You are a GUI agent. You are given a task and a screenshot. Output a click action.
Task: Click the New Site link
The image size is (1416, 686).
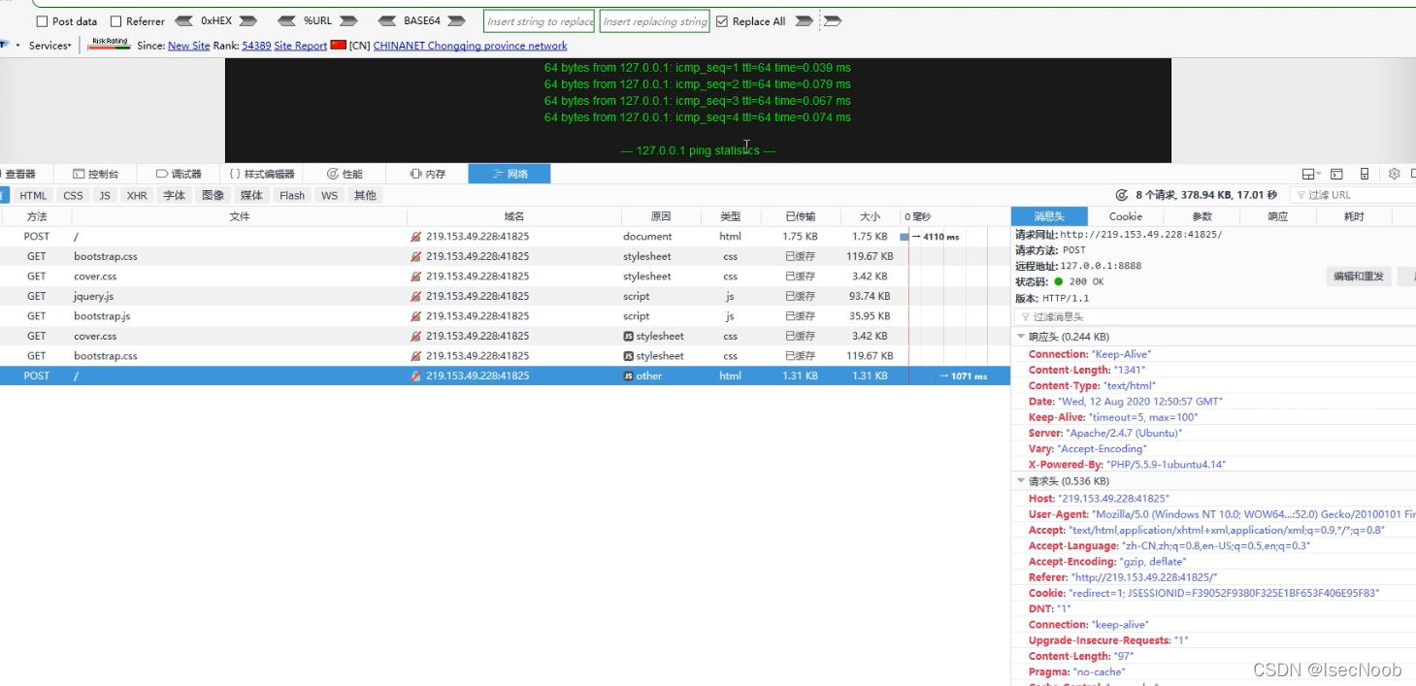(188, 46)
